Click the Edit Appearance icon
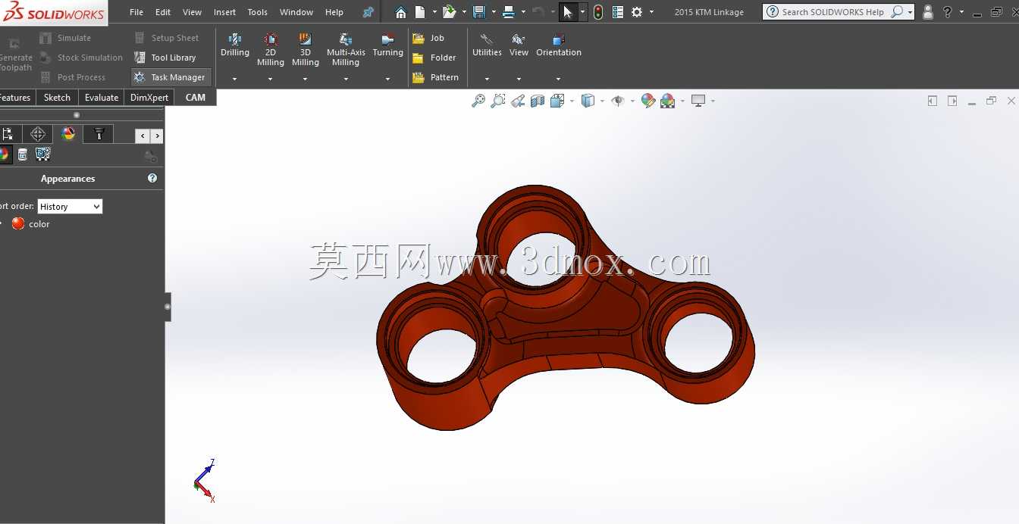The image size is (1019, 524). (648, 101)
